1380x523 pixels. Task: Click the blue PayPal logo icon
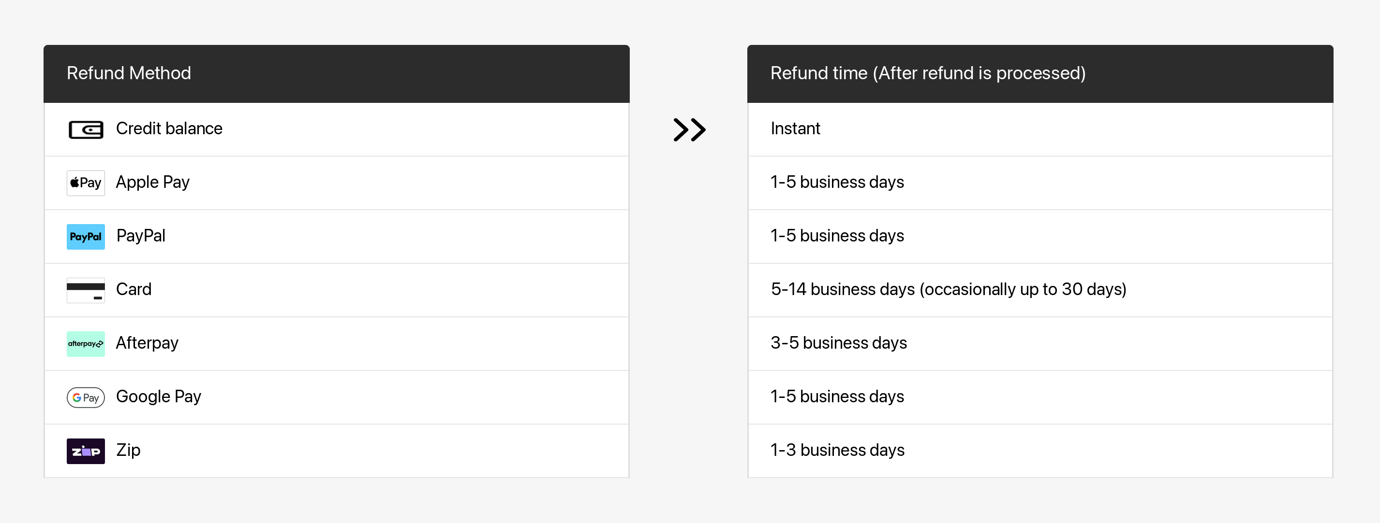86,236
